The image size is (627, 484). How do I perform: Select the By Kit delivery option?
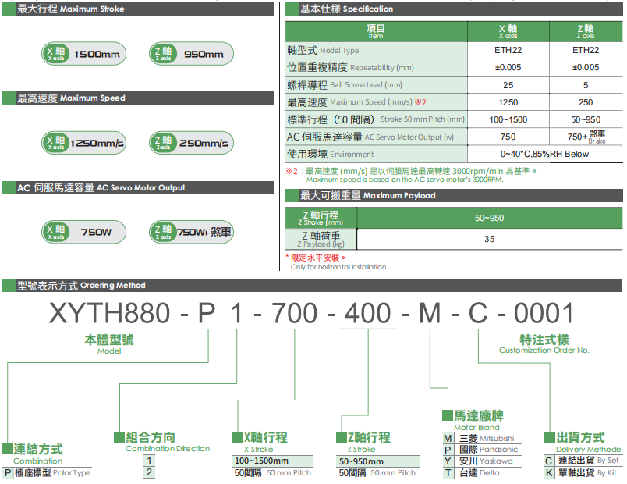point(583,473)
